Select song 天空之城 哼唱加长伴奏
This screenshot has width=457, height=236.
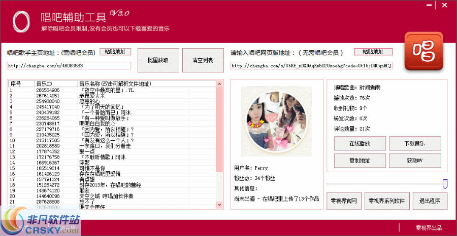click(107, 196)
